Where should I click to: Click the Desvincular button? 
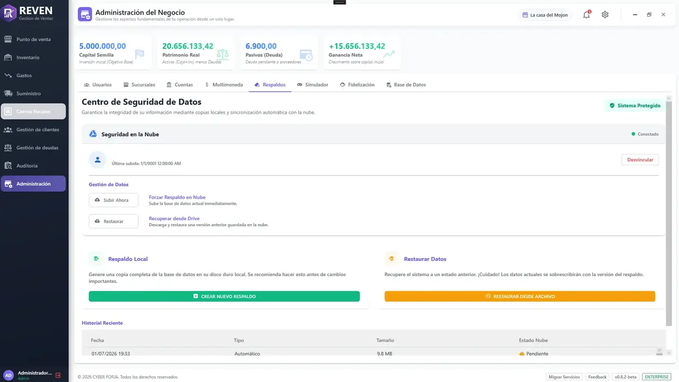pos(640,160)
